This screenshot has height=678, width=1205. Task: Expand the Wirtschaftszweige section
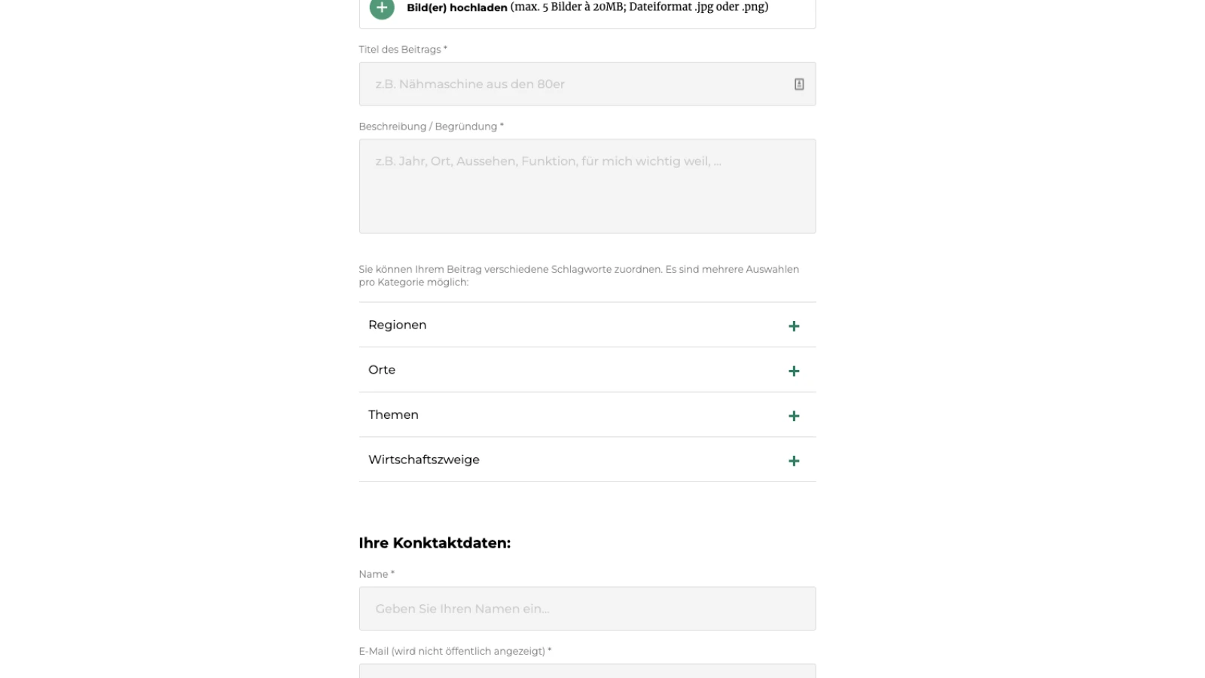(x=423, y=460)
